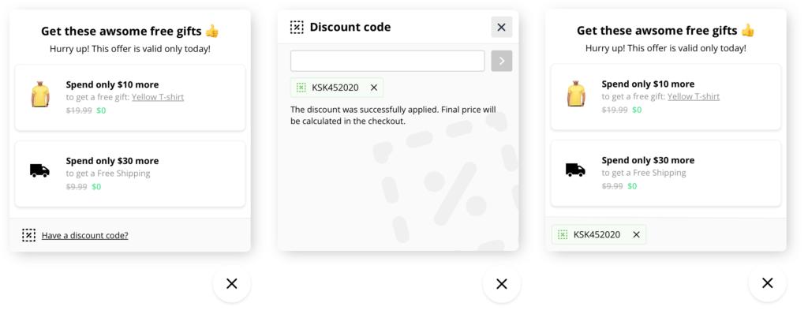This screenshot has height=314, width=808.
Task: Close the middle widget with round X button
Action: tap(501, 283)
